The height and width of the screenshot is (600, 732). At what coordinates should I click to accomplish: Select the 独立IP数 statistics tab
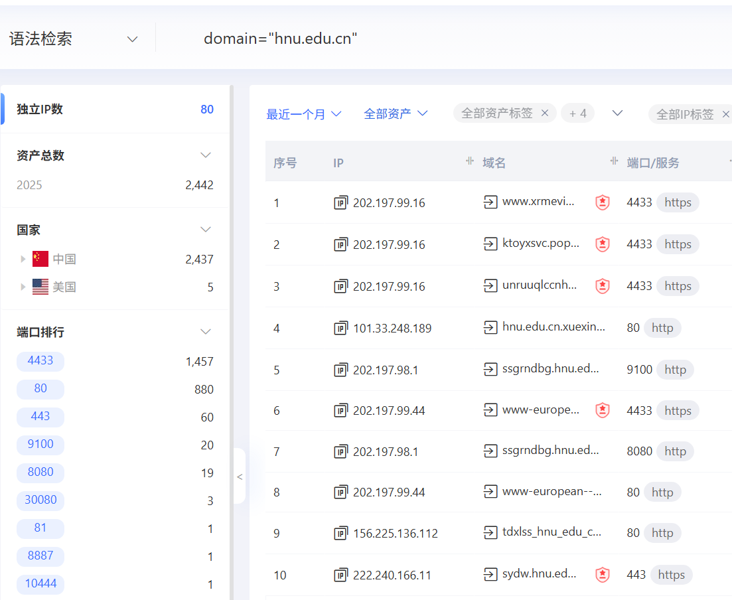point(40,110)
